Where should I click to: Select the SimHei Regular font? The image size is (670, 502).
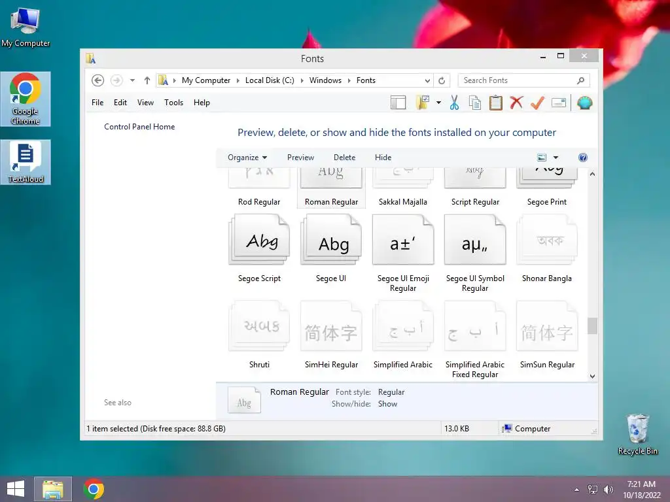tap(331, 335)
